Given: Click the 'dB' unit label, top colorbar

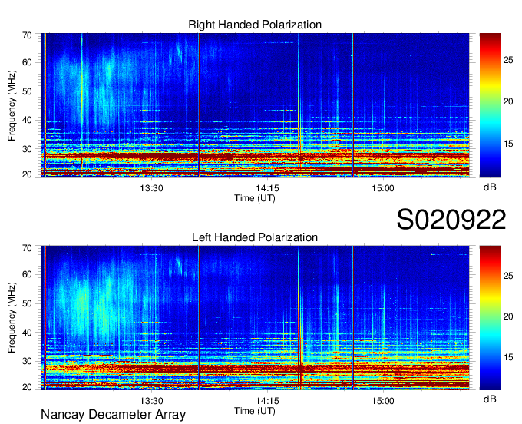Looking at the screenshot, I should click(x=490, y=187).
